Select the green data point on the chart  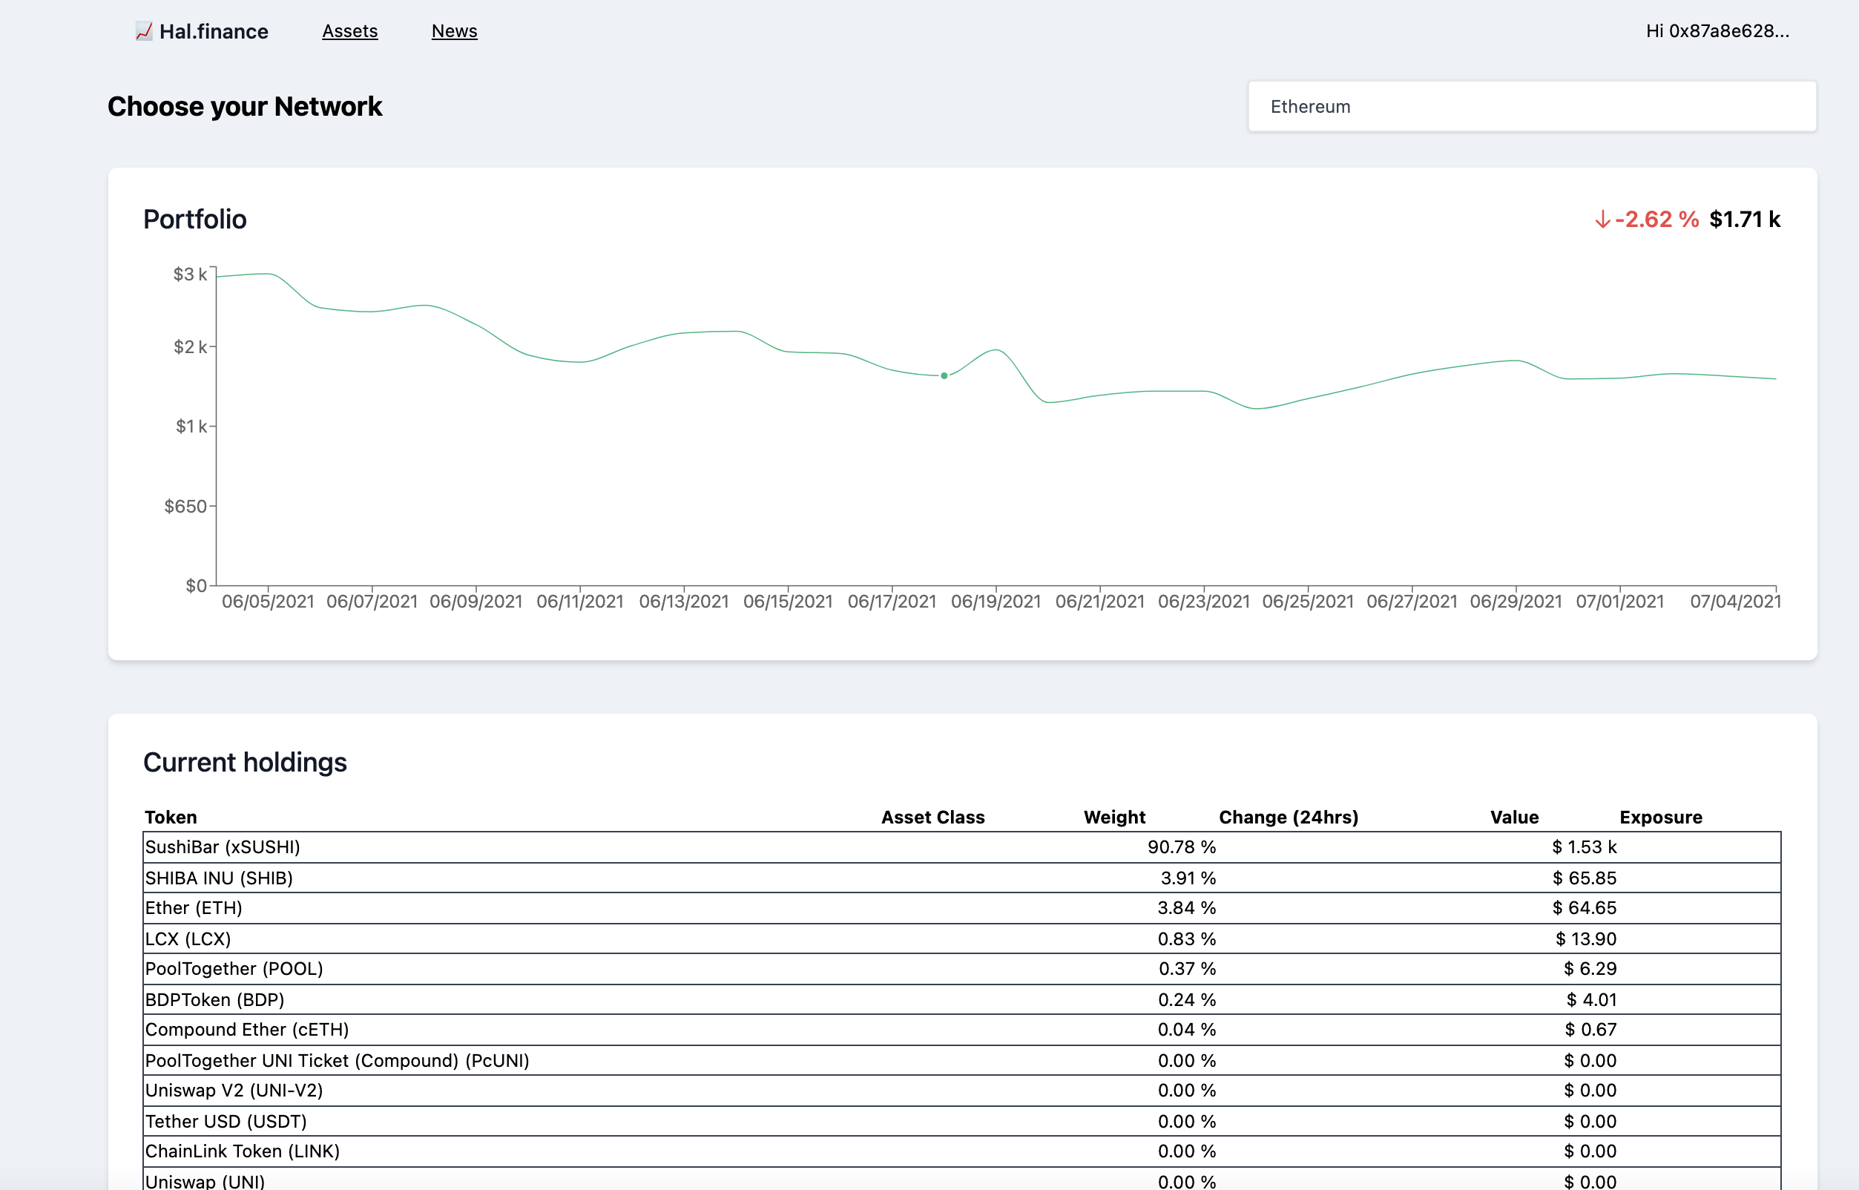click(x=944, y=375)
